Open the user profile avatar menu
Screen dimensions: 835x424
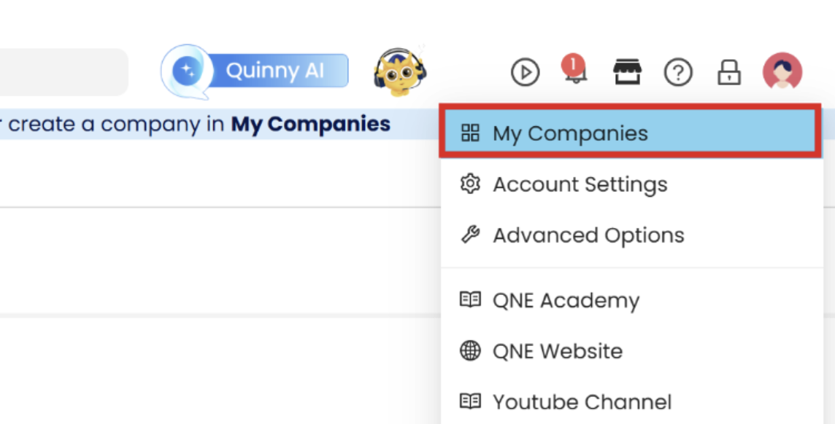(782, 71)
